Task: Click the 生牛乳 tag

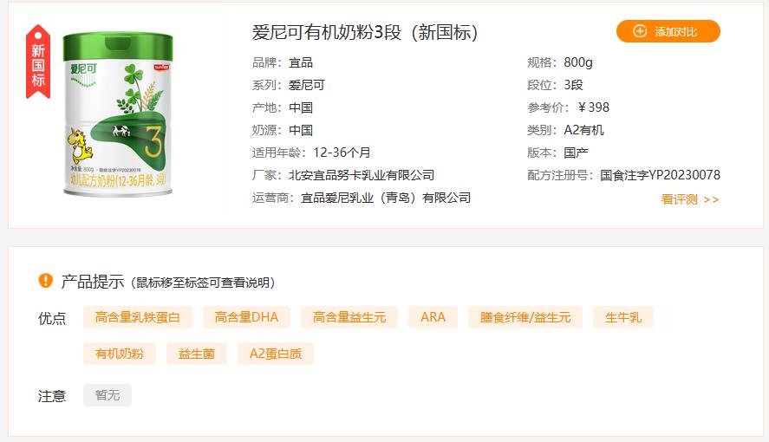Action: (x=623, y=317)
